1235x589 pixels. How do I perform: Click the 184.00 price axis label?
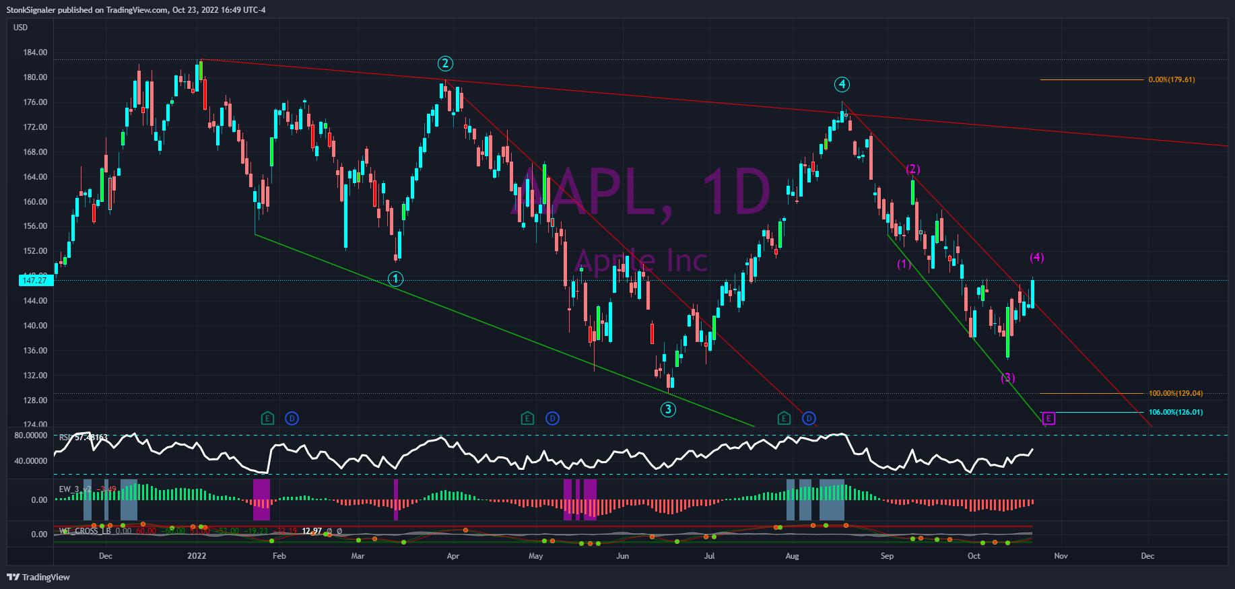tap(35, 53)
